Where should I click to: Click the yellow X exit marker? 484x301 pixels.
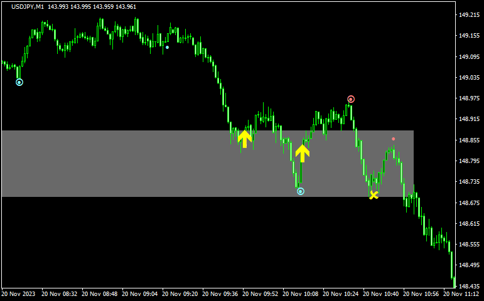[x=374, y=195]
